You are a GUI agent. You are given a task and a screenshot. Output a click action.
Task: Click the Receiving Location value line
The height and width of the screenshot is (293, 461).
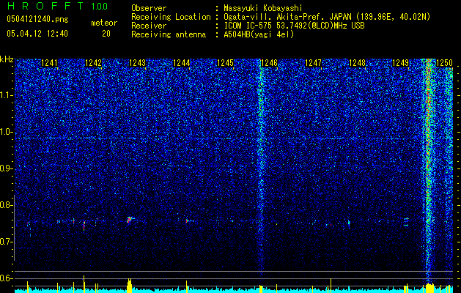(327, 17)
